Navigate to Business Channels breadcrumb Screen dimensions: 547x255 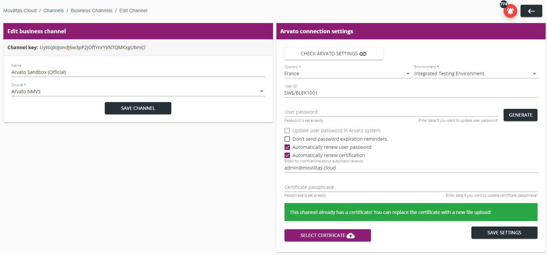[92, 11]
